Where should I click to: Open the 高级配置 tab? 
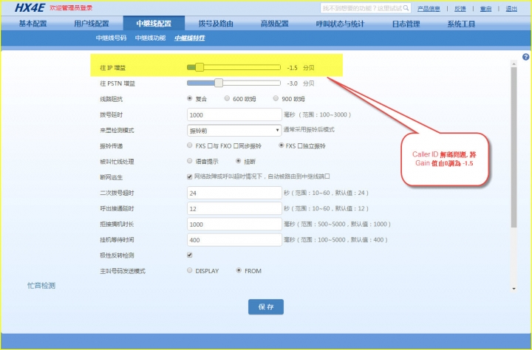point(274,24)
